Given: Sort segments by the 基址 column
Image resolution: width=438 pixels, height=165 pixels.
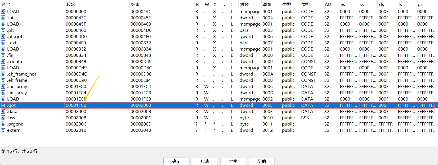Looking at the screenshot, I should [268, 4].
